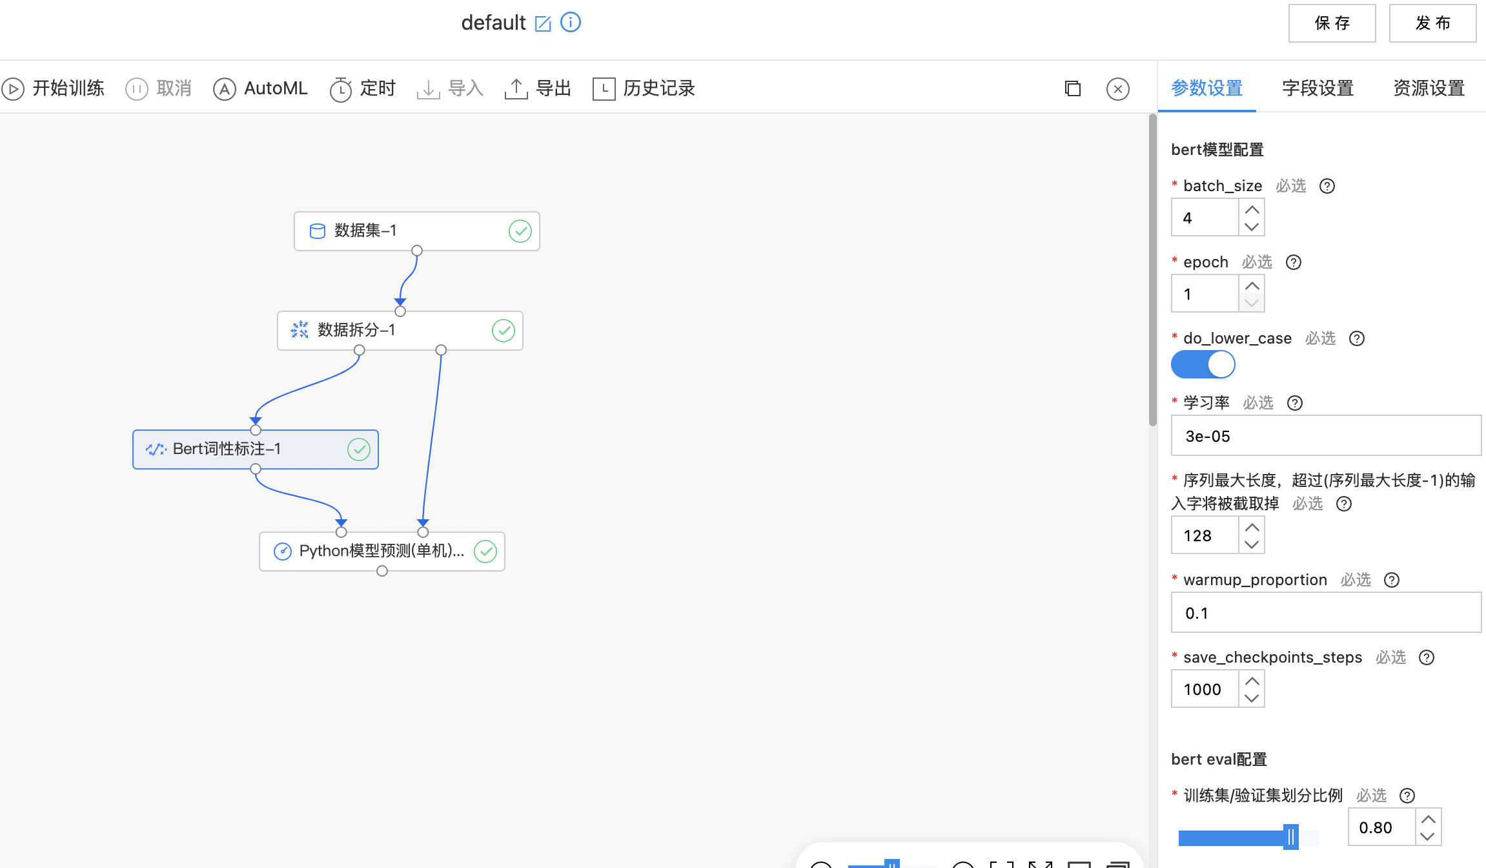Select the 数据集-1 node
This screenshot has height=868, width=1486.
(417, 231)
